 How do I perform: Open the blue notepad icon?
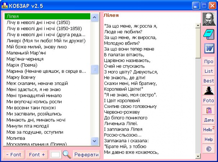209,34
